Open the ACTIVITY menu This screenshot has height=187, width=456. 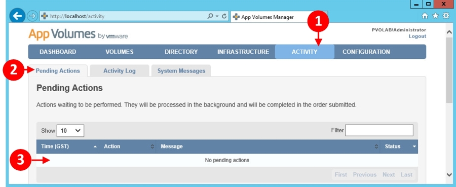pyautogui.click(x=305, y=52)
